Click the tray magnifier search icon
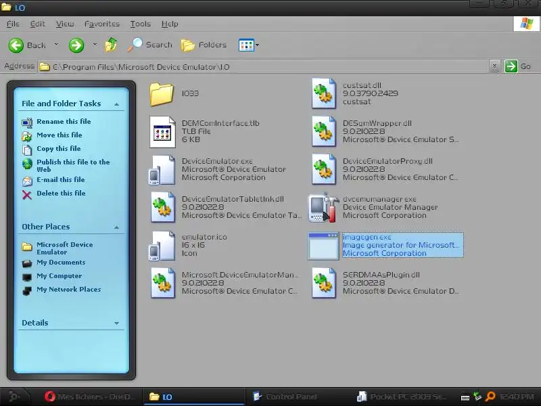Screen dimensions: 541x406 point(490,397)
